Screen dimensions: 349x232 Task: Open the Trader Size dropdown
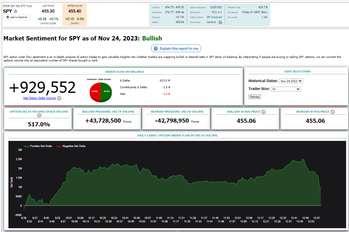(x=286, y=89)
